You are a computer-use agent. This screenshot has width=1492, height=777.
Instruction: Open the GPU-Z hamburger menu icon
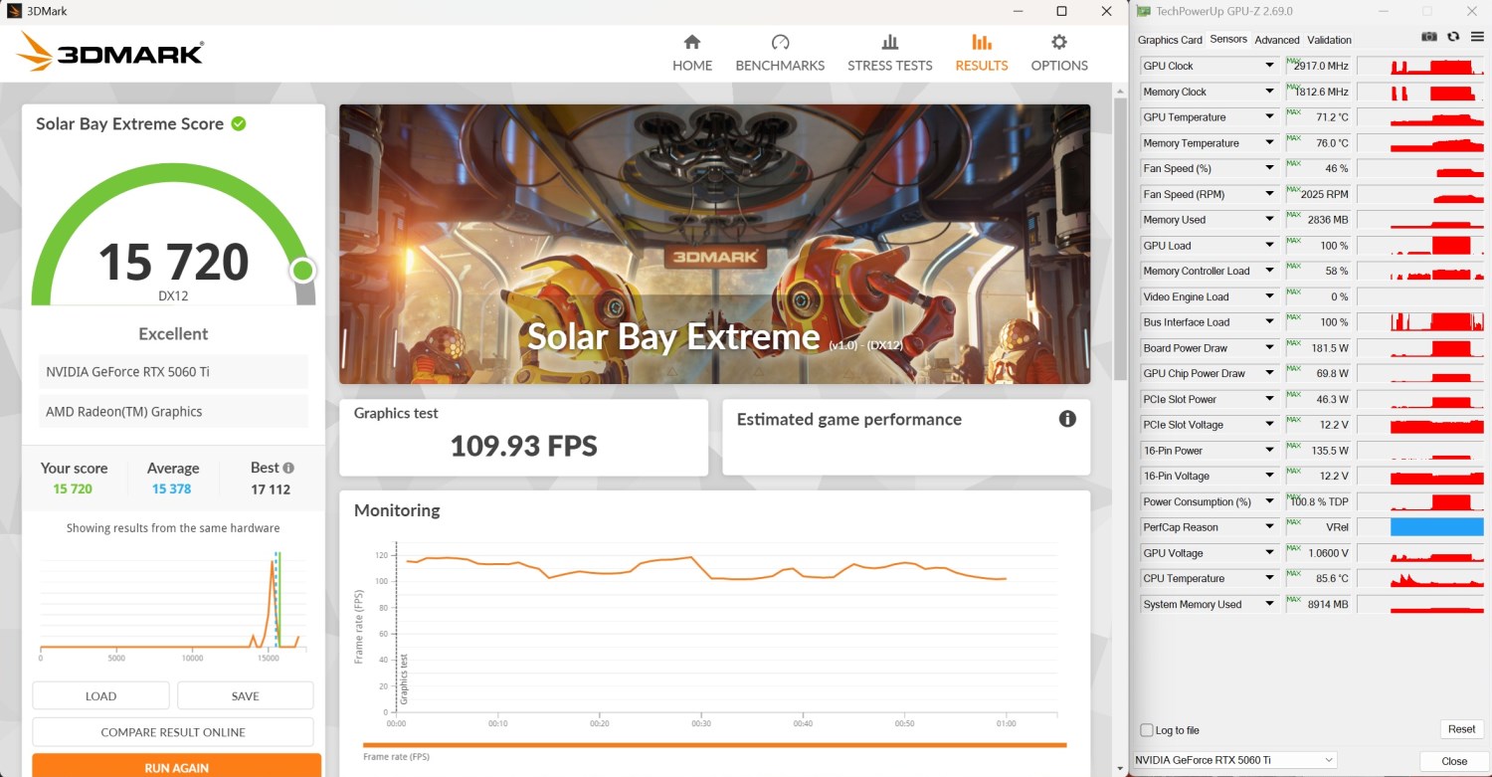(x=1475, y=37)
